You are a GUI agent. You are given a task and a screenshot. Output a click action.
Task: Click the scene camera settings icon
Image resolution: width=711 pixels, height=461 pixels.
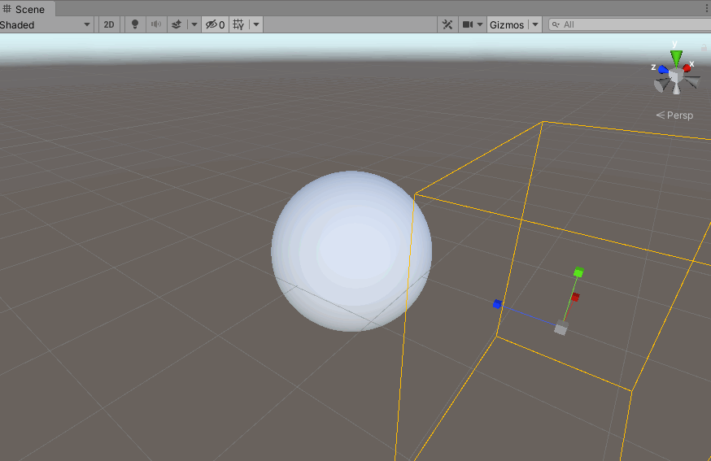click(468, 25)
